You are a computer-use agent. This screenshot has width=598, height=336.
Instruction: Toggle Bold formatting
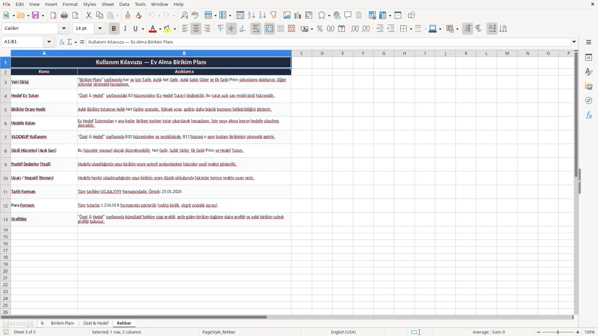coord(114,29)
